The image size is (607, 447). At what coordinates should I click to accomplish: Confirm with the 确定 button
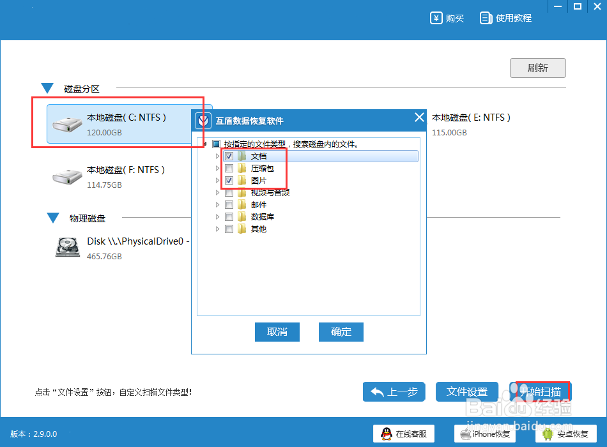point(341,331)
